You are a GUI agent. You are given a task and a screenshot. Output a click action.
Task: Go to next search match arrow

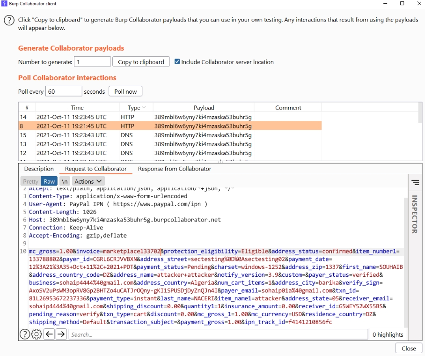(x=61, y=334)
